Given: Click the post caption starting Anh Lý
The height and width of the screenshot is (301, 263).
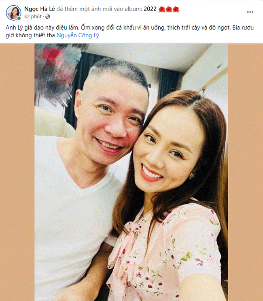Looking at the screenshot, I should click(129, 32).
